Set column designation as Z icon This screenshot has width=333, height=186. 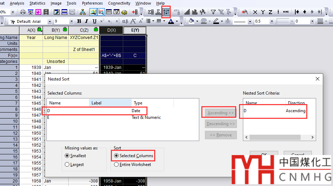coord(271,12)
